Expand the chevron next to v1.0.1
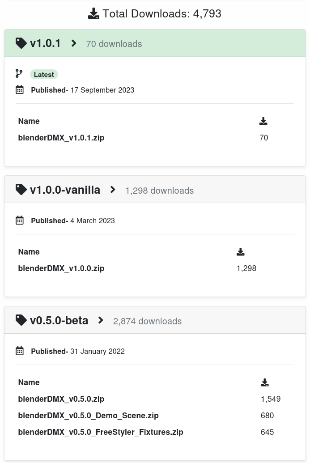Viewport: 310px width, 463px height. click(x=74, y=43)
